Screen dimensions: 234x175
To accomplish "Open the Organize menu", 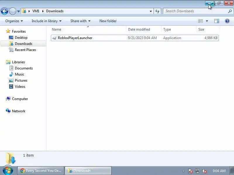I will point(14,21).
